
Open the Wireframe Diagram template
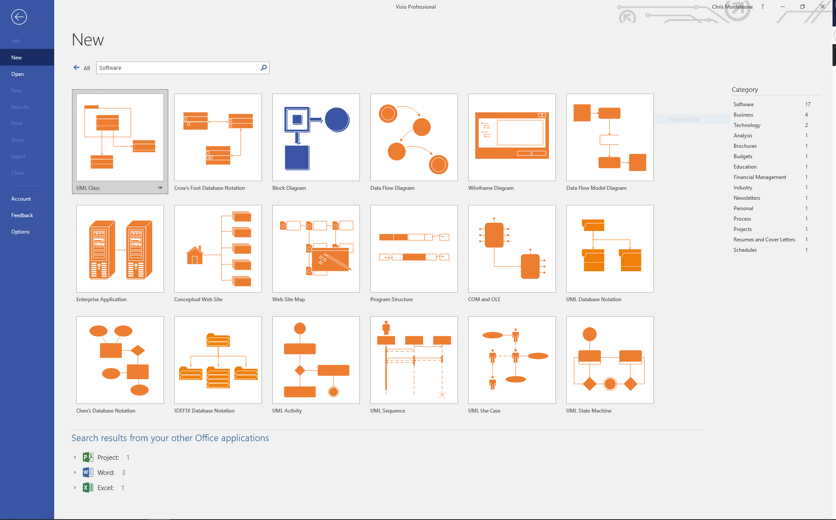pyautogui.click(x=512, y=137)
